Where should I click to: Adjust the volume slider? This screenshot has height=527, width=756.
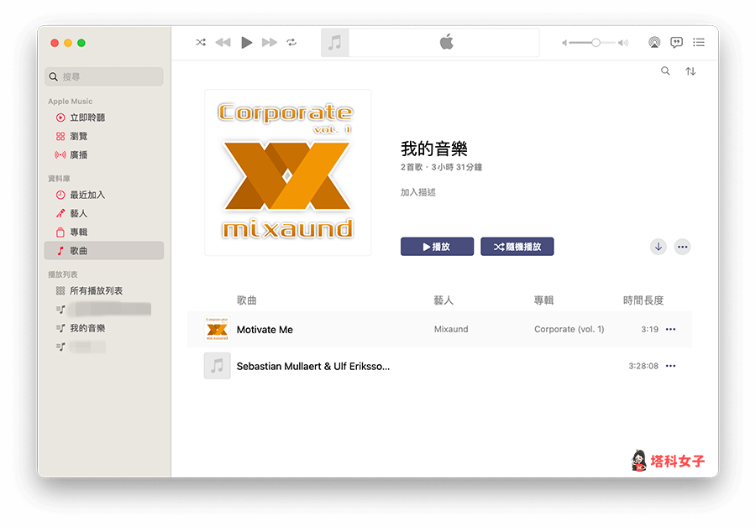(x=594, y=42)
